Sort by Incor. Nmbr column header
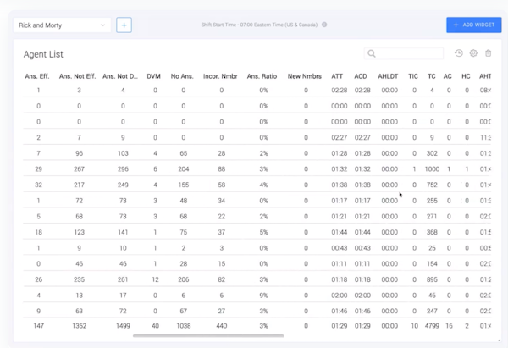Screen dimensions: 508x348 221,76
